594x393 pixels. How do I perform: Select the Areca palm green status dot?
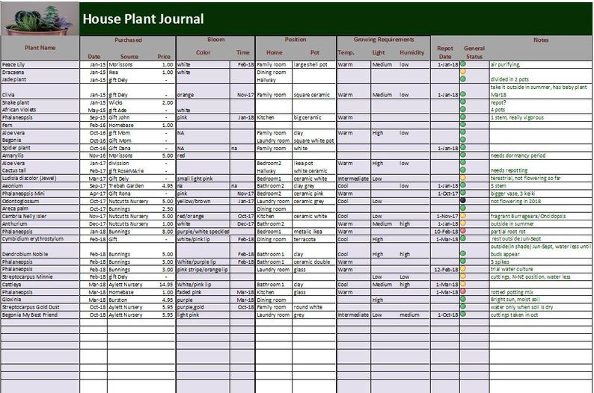click(x=462, y=208)
